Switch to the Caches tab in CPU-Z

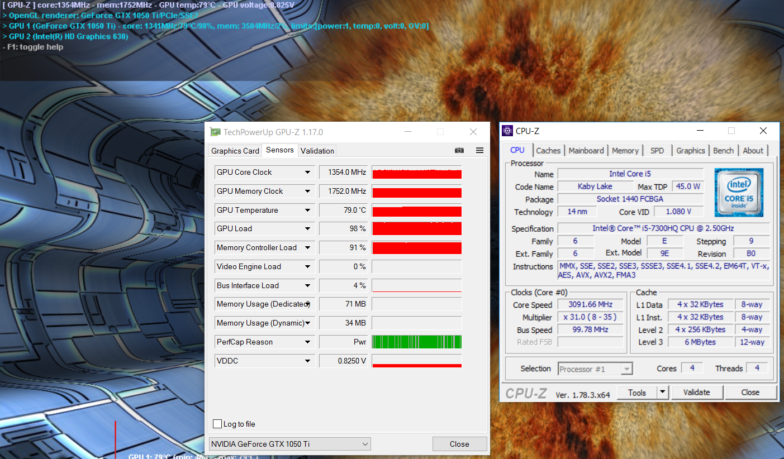point(548,151)
